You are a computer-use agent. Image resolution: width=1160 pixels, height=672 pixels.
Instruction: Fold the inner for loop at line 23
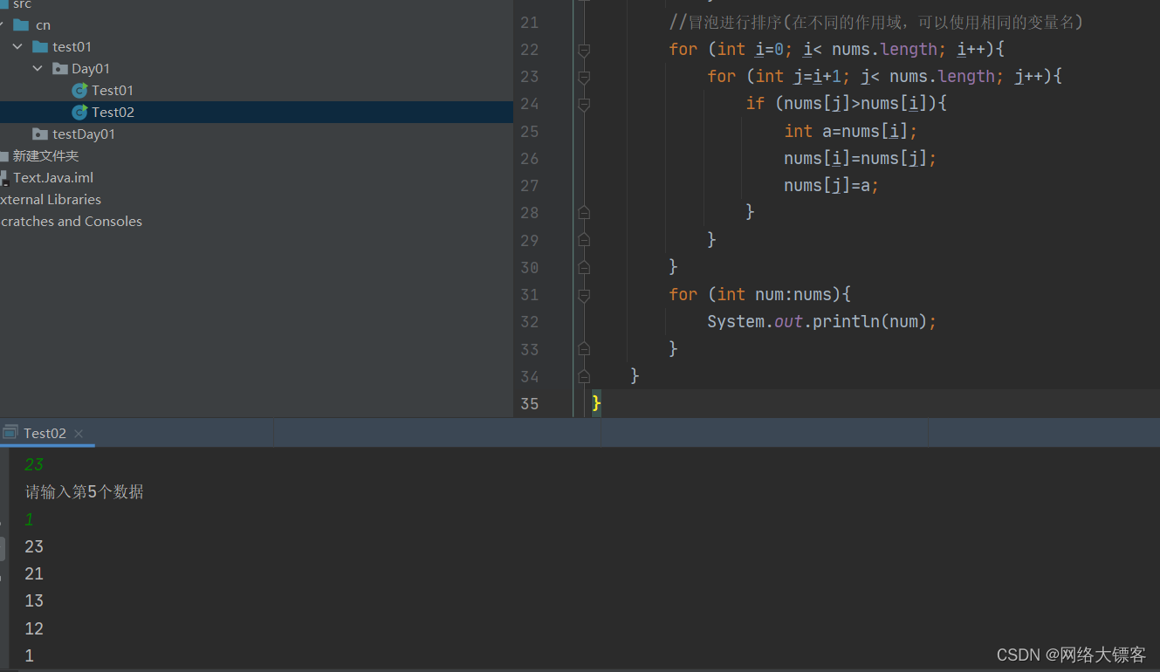[584, 77]
